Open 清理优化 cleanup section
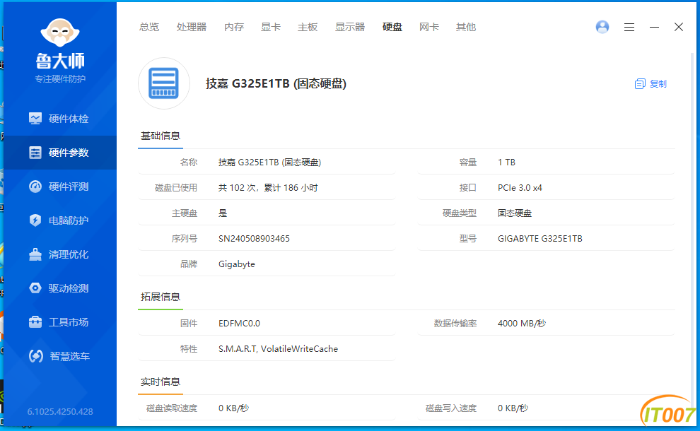 click(59, 254)
